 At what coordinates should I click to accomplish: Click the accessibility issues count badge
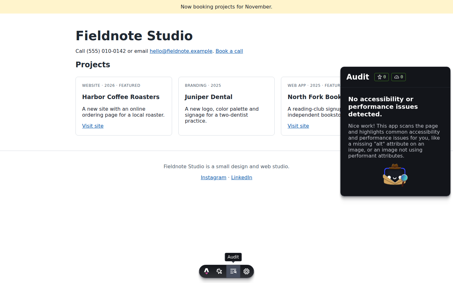(x=382, y=77)
